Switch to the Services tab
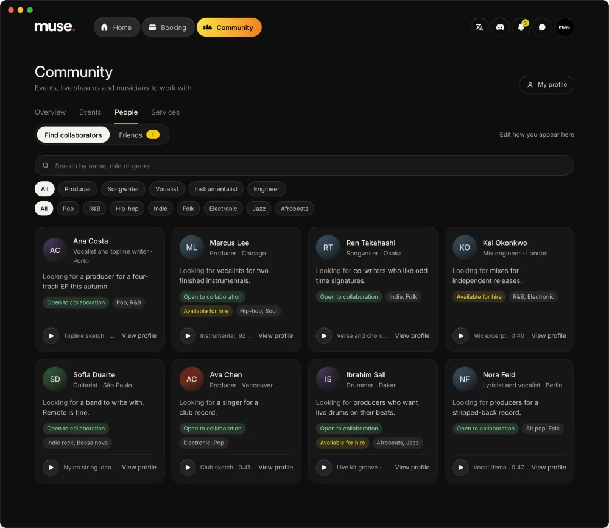The width and height of the screenshot is (609, 528). click(166, 112)
